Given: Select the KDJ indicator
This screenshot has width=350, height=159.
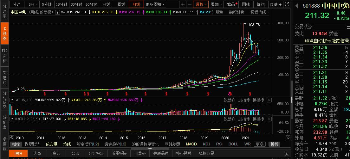Looking at the screenshot, I should coord(207,144).
